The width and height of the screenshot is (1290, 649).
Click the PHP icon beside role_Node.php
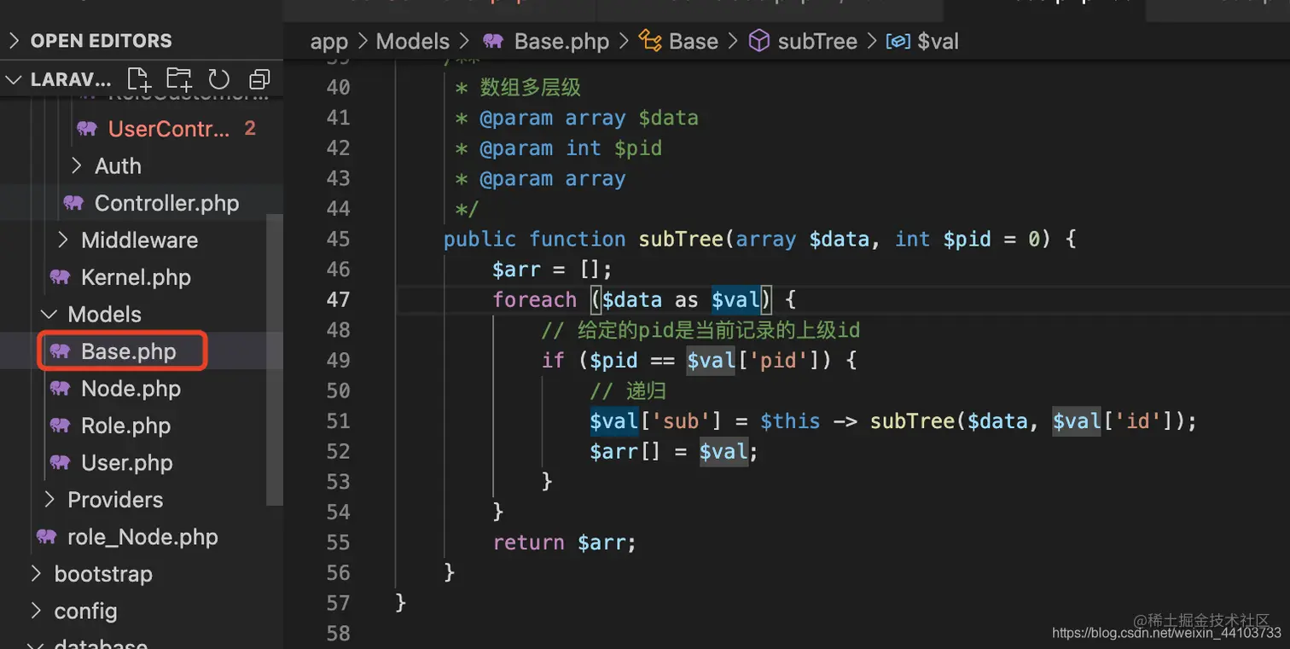coord(46,537)
